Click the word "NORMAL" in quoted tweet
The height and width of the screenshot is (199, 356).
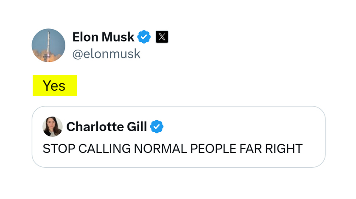pos(160,149)
